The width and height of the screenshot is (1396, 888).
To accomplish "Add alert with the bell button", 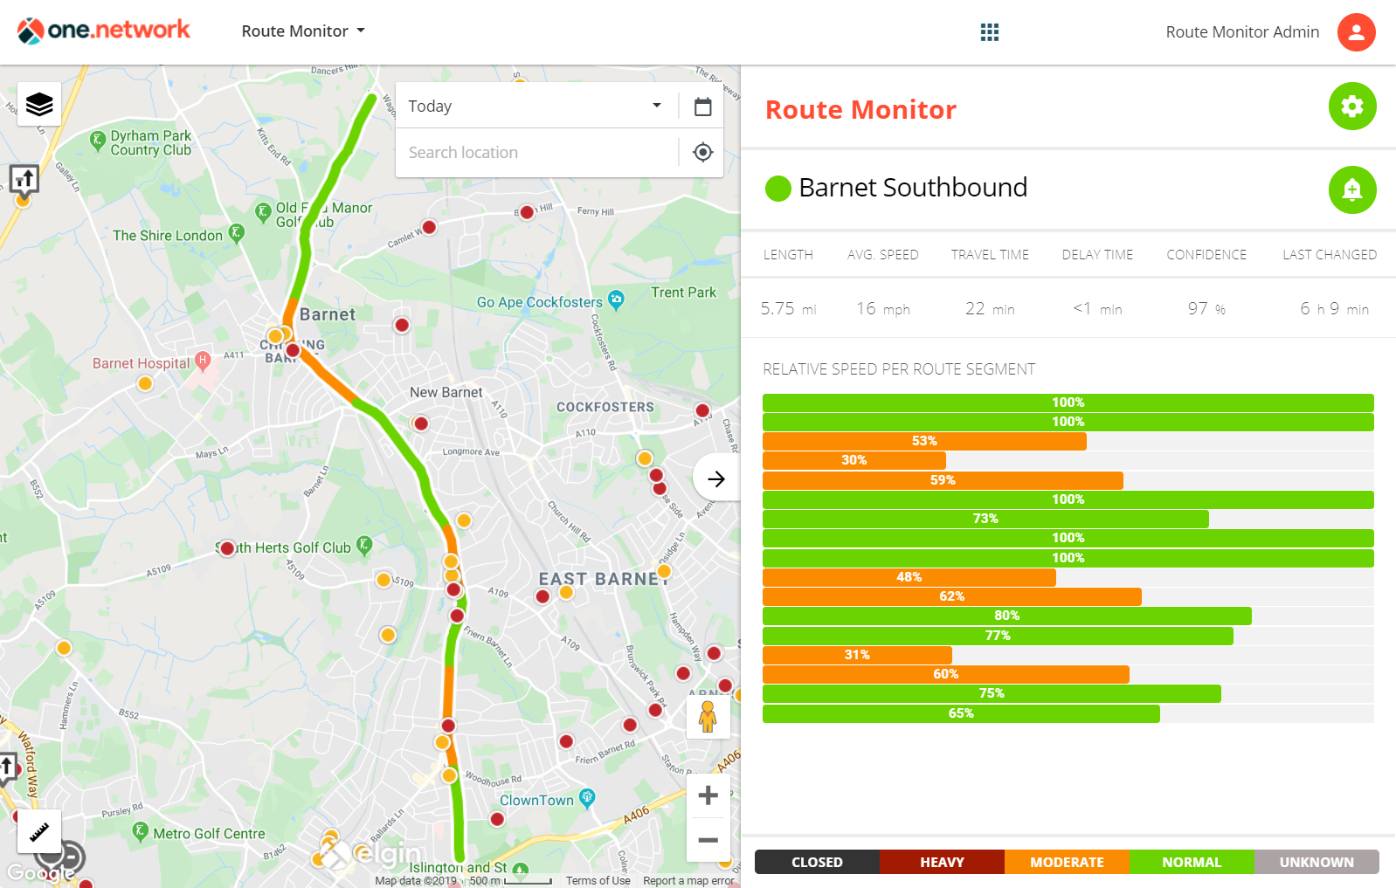I will coord(1351,189).
